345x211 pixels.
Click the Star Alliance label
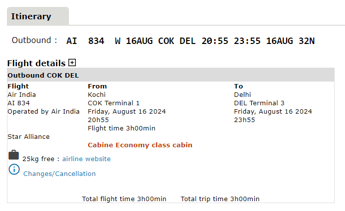coord(29,136)
